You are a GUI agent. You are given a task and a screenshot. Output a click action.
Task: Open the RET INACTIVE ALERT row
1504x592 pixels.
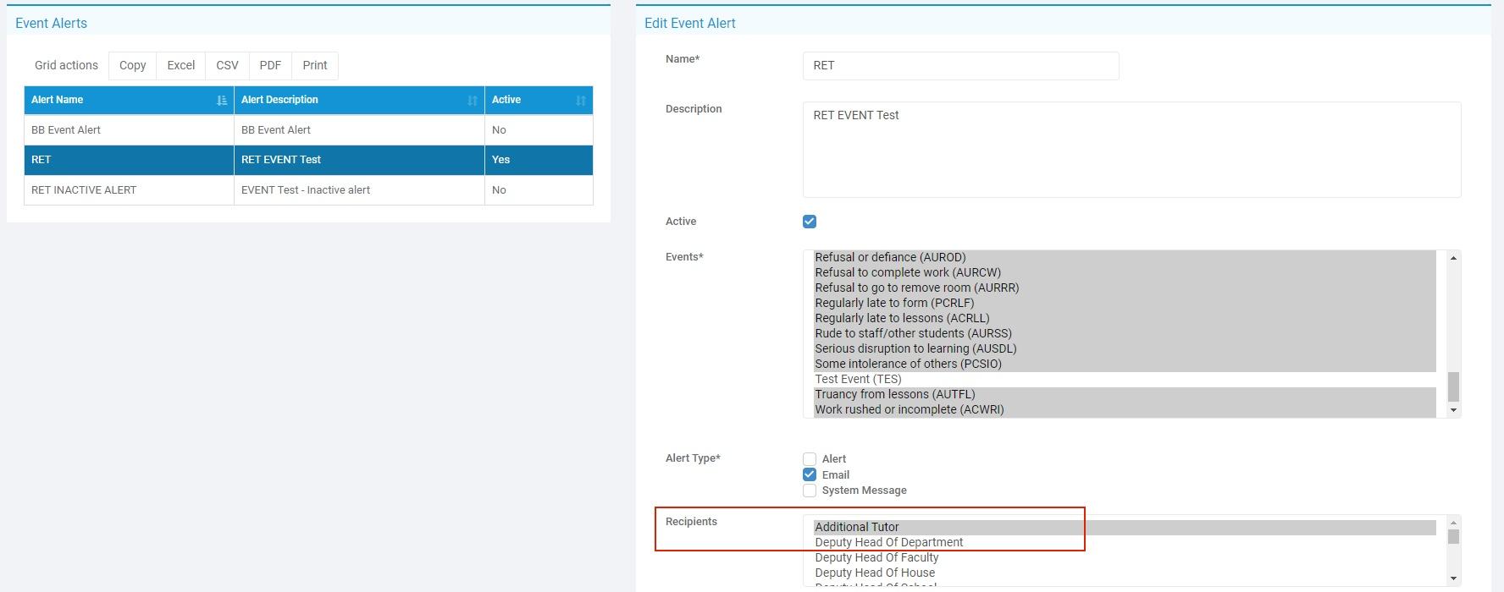click(x=84, y=190)
